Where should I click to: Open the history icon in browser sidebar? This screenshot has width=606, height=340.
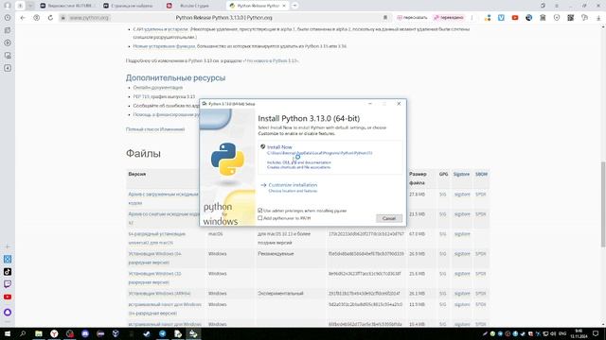[8, 18]
